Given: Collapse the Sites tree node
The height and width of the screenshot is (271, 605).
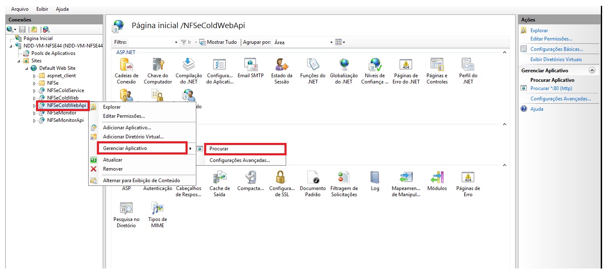Looking at the screenshot, I should [19, 61].
